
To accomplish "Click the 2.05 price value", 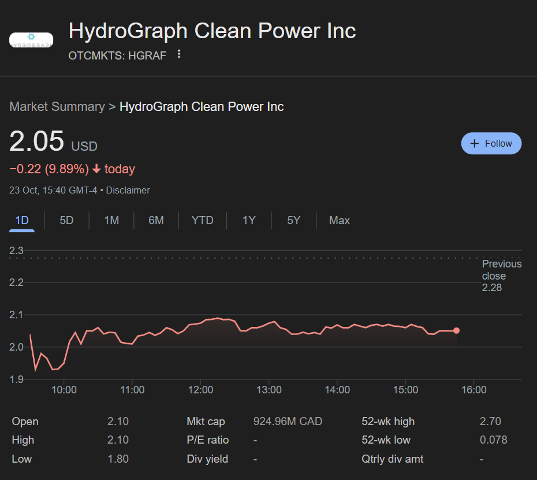I will pyautogui.click(x=36, y=141).
